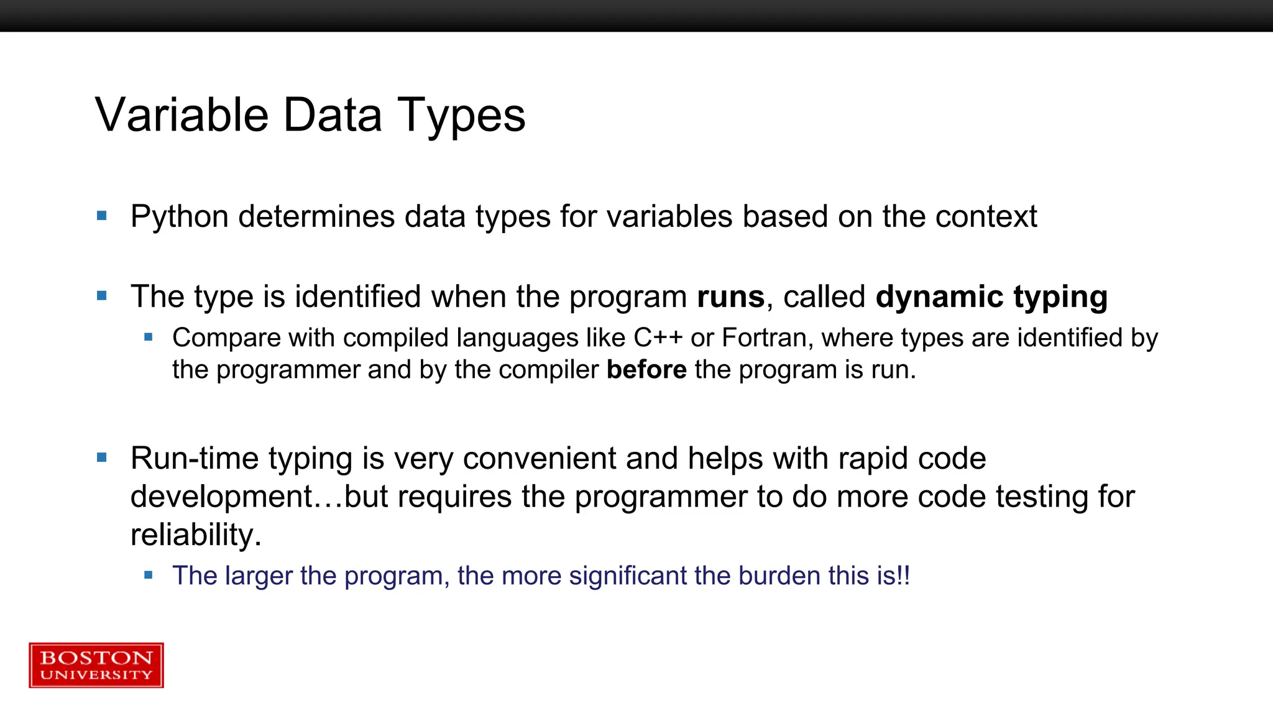Click the dark header bar at top
Screen dimensions: 1273x716
636,16
